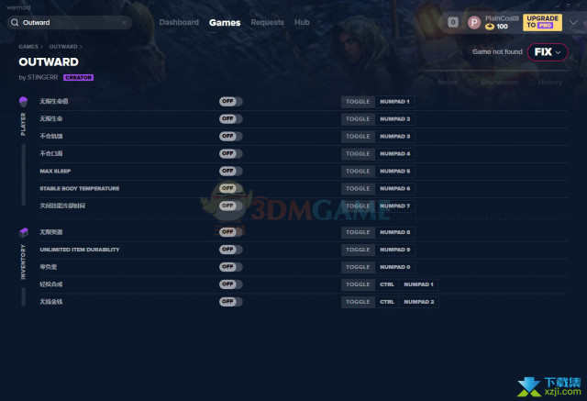This screenshot has height=401, width=587.
Task: Click the History icon
Action: (x=530, y=82)
